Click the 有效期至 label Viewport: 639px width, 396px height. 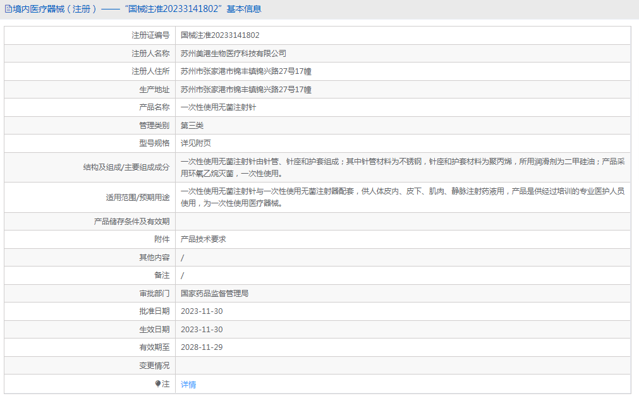tap(154, 347)
